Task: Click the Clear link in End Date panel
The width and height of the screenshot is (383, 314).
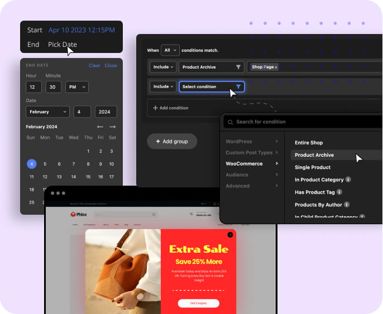Action: [94, 65]
